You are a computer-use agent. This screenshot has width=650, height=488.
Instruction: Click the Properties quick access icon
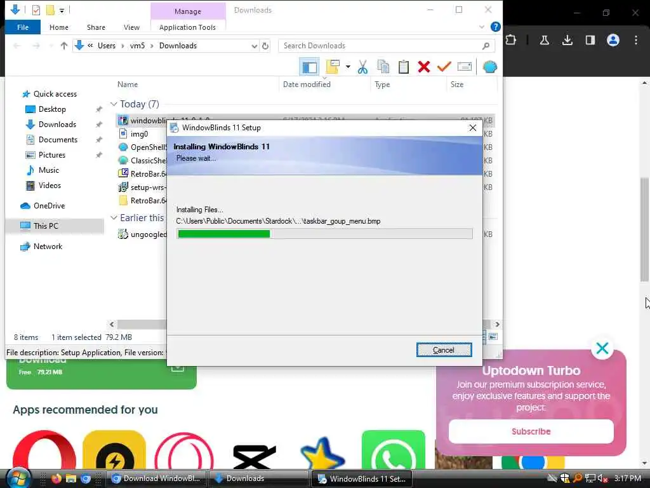(36, 10)
